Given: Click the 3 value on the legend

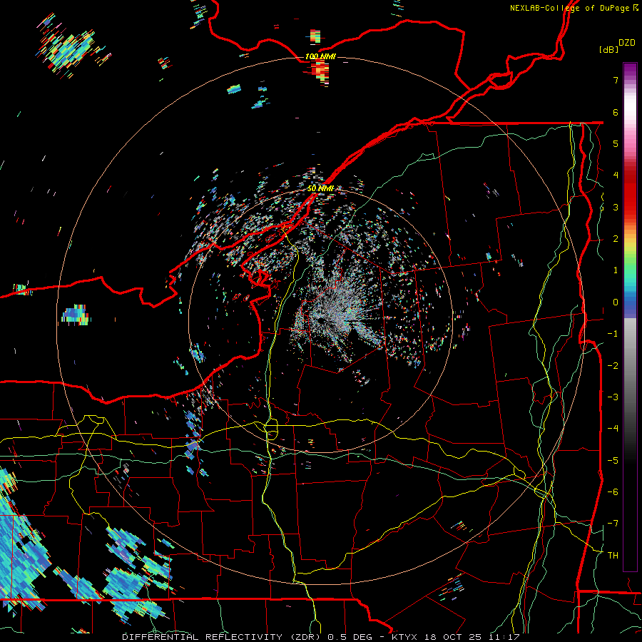Looking at the screenshot, I should pos(616,207).
